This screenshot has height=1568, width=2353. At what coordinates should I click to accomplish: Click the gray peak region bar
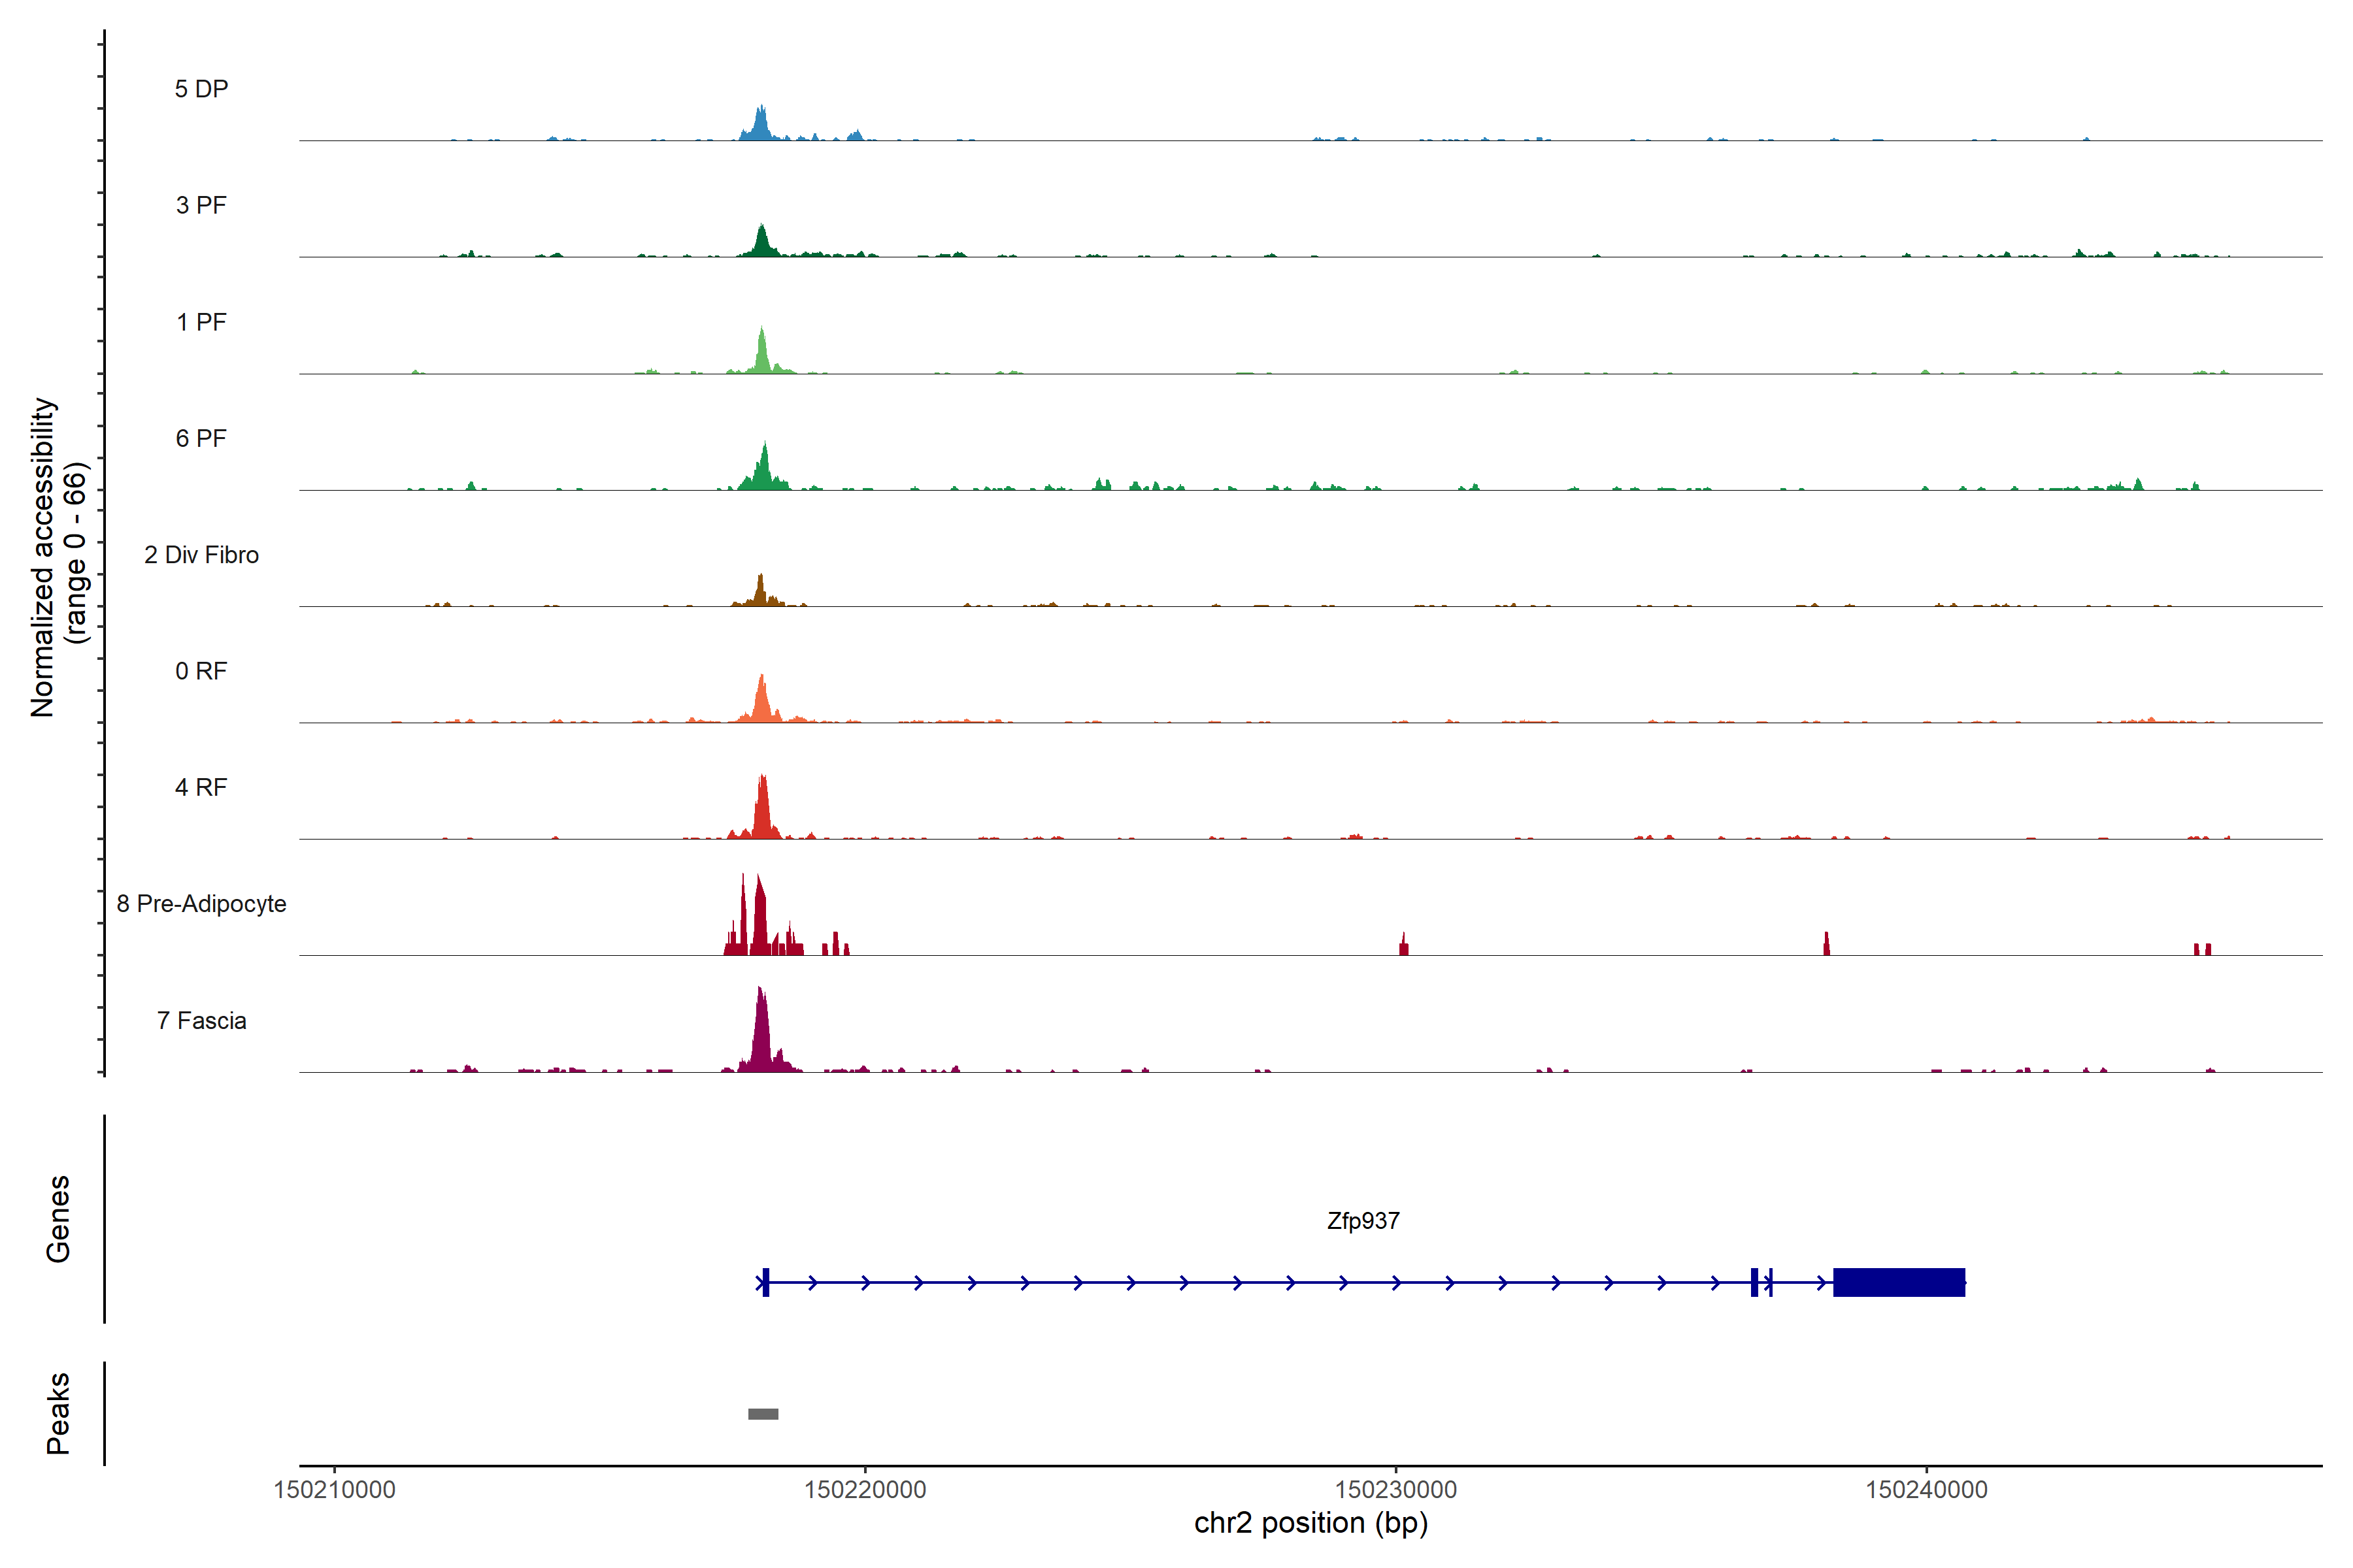coord(763,1414)
